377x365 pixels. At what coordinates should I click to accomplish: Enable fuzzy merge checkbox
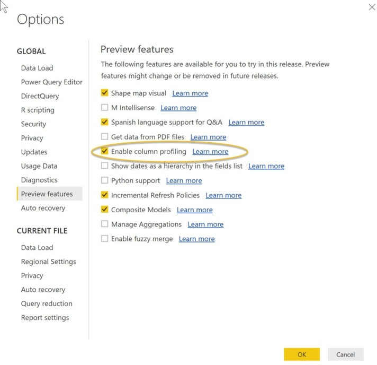click(104, 239)
